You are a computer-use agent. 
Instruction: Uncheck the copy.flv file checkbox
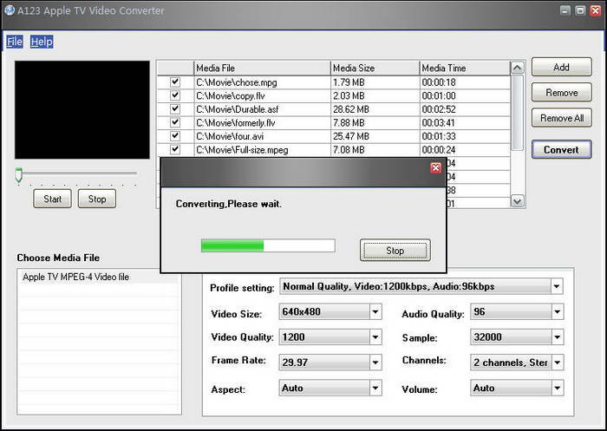tap(175, 95)
